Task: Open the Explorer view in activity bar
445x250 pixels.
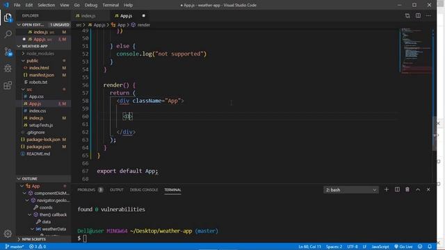Action: (8, 18)
